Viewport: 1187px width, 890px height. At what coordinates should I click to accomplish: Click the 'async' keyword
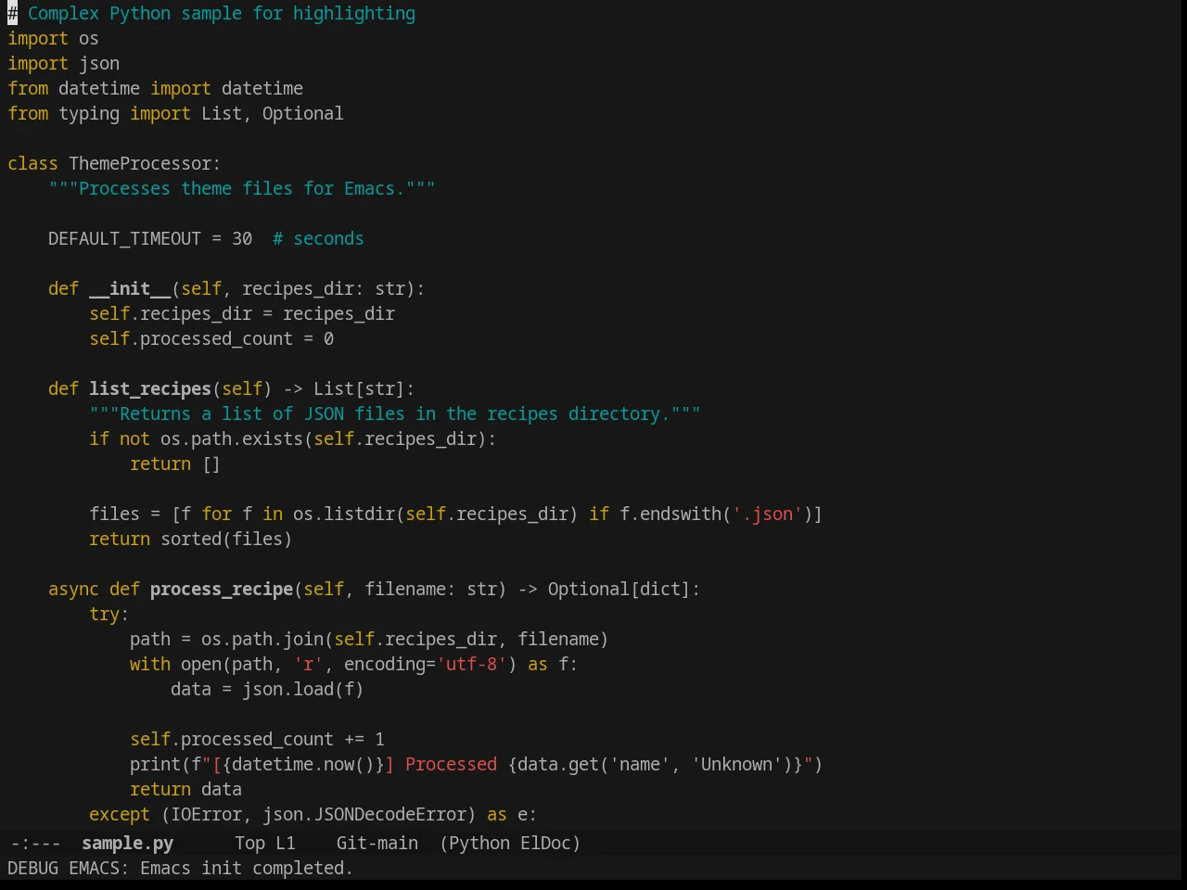[x=73, y=589]
